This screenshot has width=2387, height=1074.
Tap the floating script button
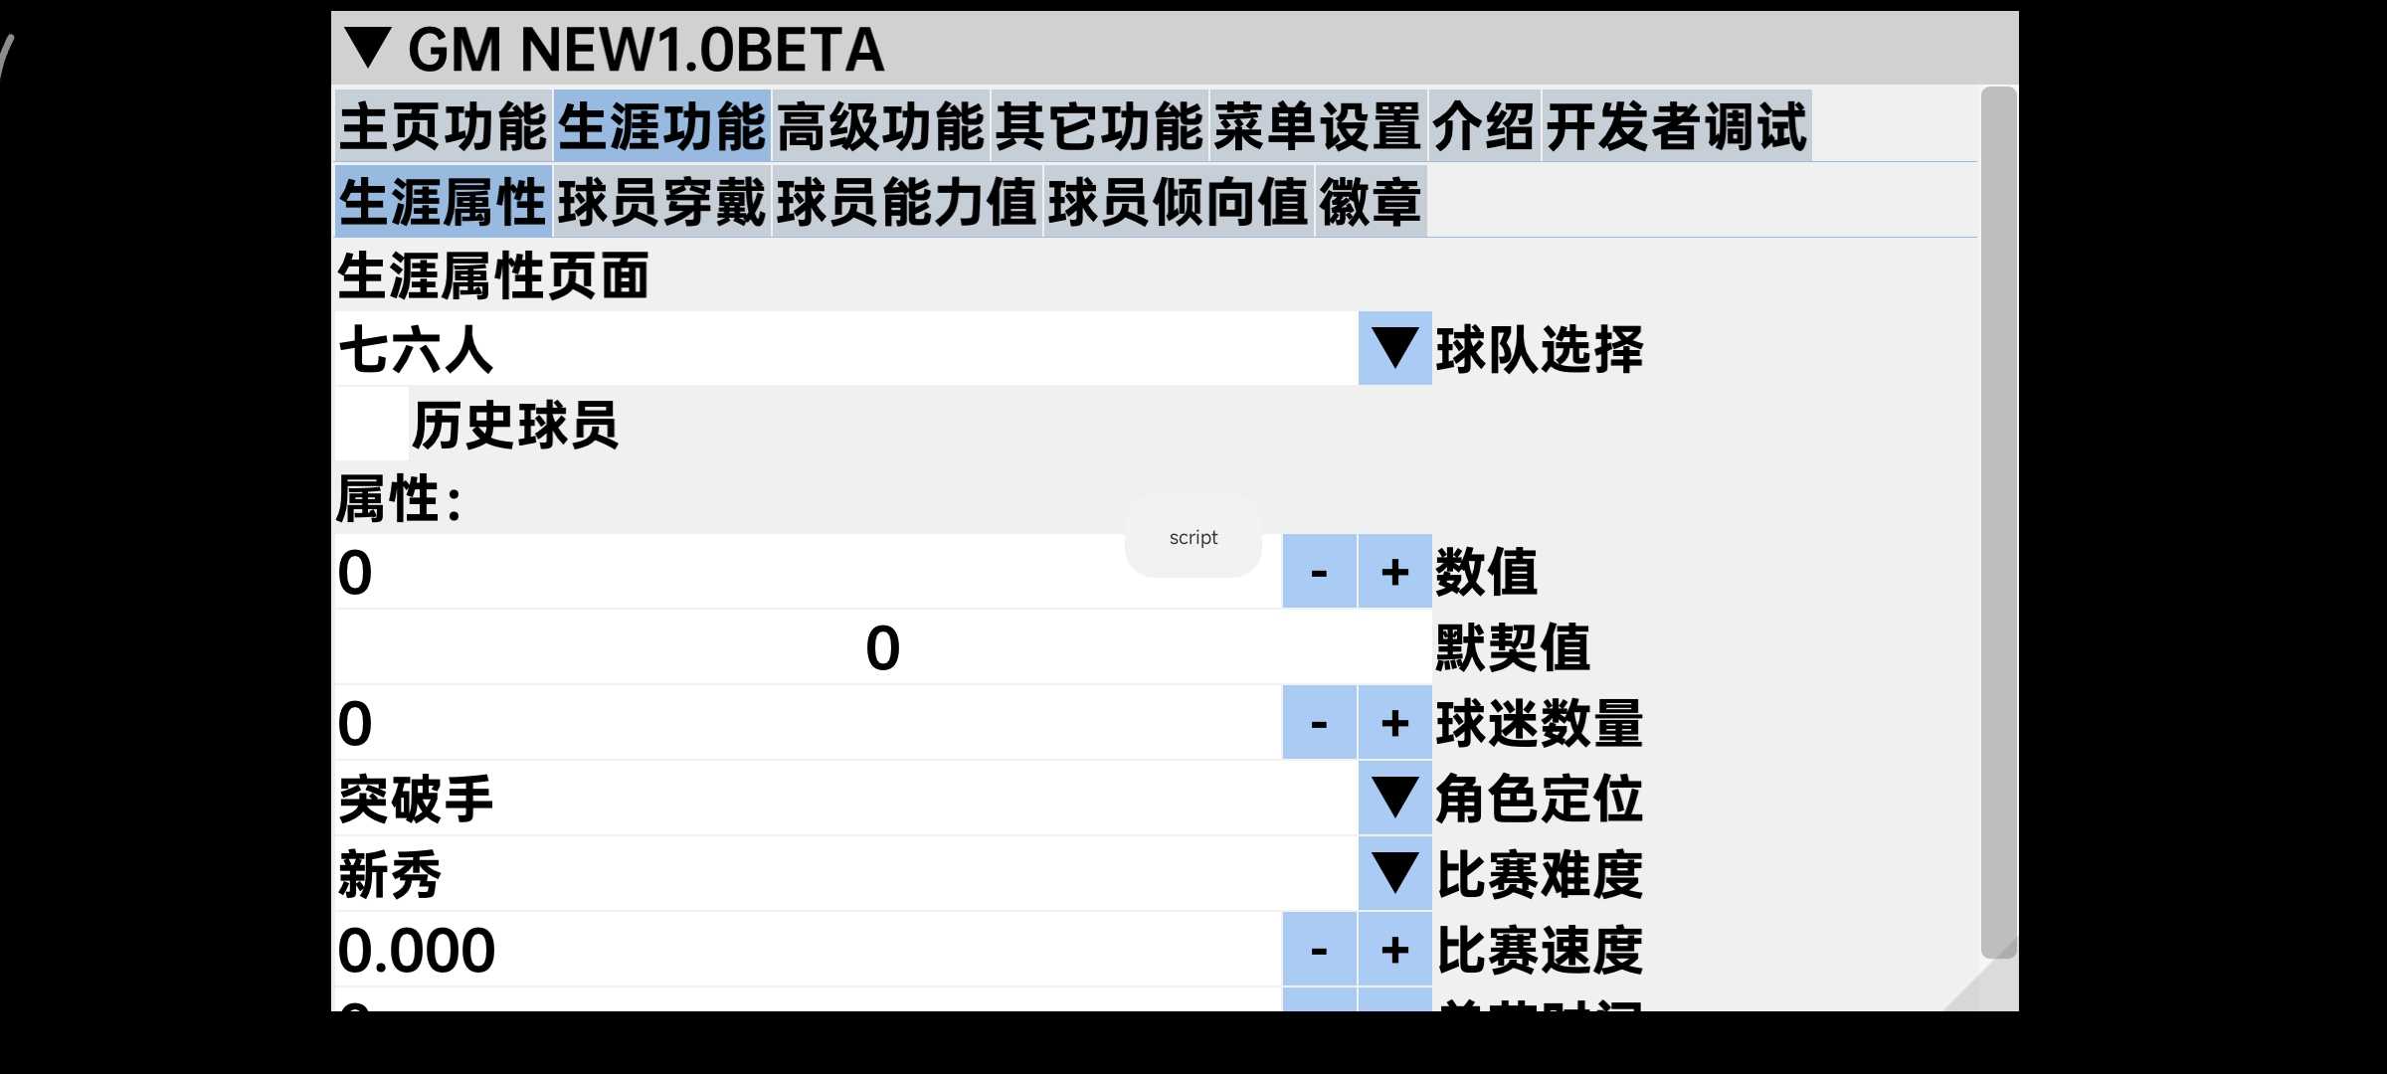[1193, 537]
